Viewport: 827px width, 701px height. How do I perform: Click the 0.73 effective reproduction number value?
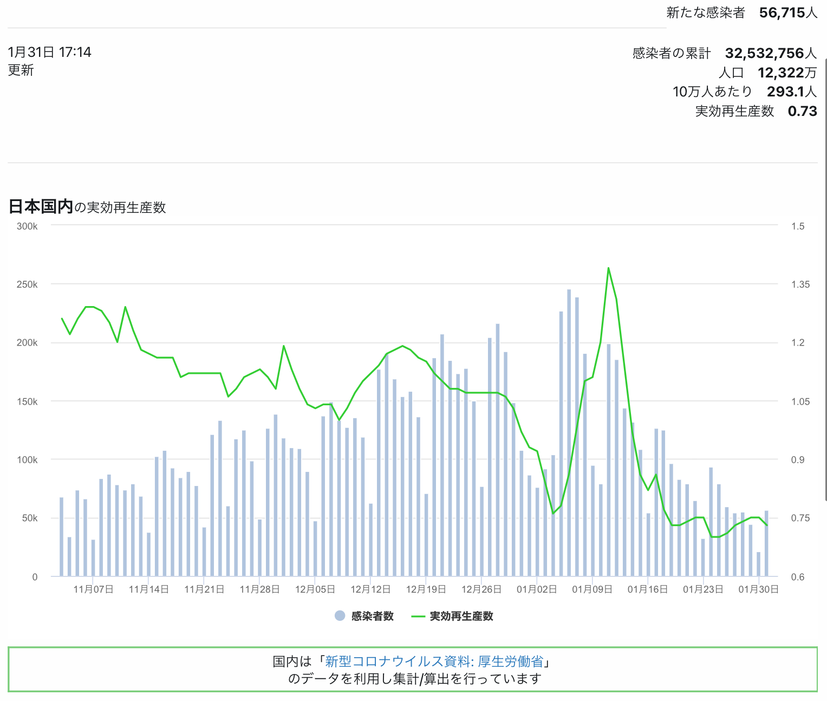(802, 111)
